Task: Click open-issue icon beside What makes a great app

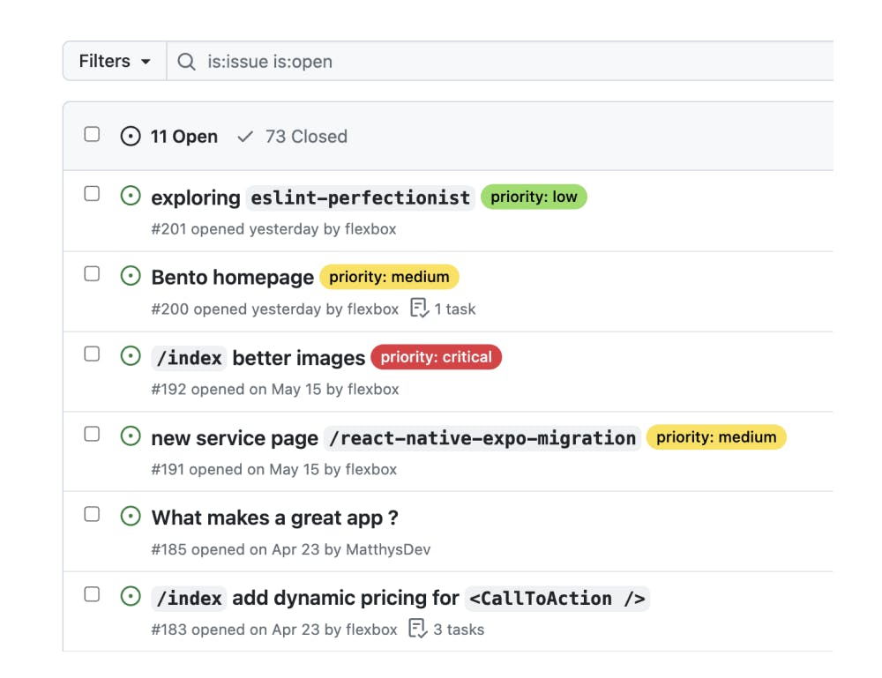Action: point(131,517)
